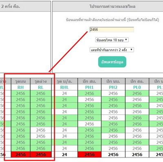This screenshot has width=163, height=162.
Task: Select the ปัก สล. column header
Action: tap(137, 81)
